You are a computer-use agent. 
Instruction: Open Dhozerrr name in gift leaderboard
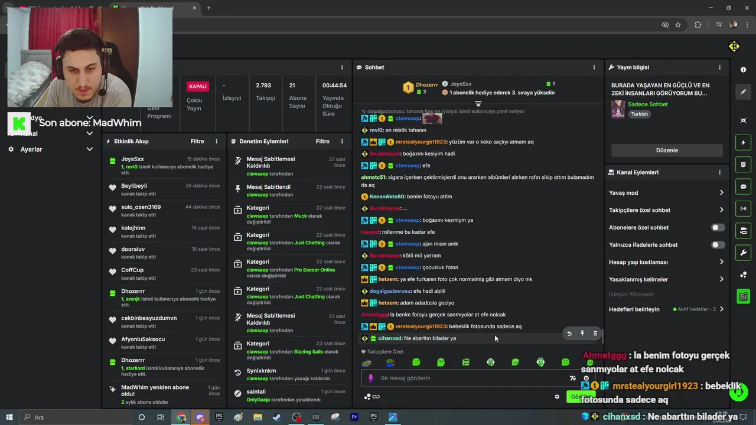427,85
